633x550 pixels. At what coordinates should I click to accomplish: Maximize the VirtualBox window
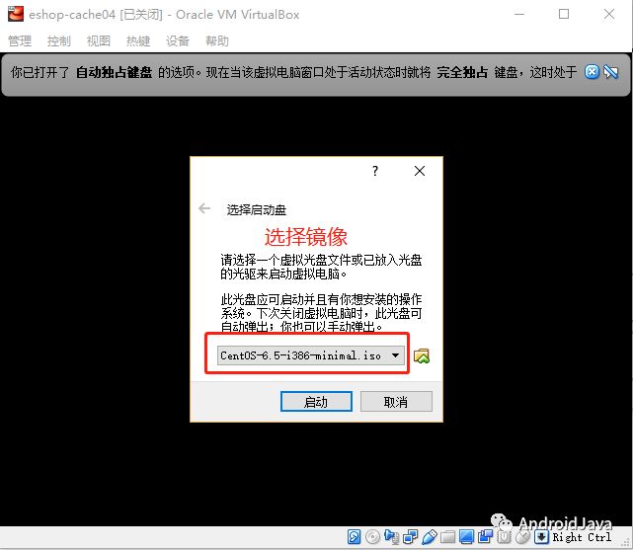tap(564, 14)
